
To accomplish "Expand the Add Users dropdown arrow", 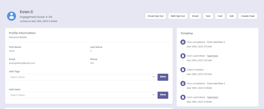I will click(x=153, y=95).
